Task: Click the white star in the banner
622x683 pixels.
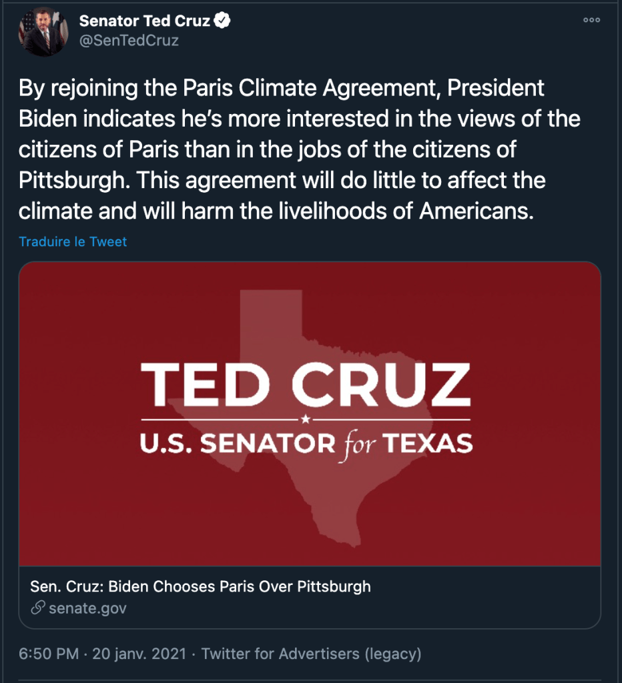Action: click(306, 419)
